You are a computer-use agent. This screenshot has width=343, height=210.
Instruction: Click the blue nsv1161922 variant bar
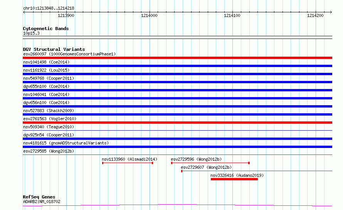point(177,74)
